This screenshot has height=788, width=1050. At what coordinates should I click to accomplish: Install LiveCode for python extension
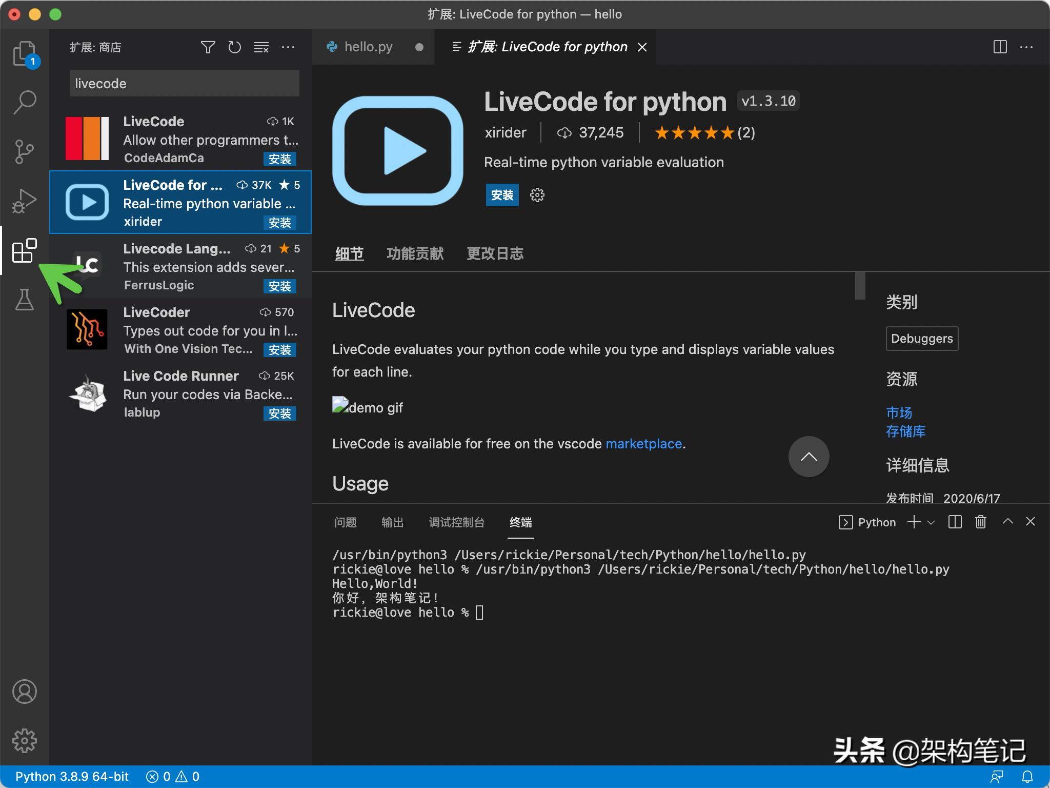[x=501, y=195]
